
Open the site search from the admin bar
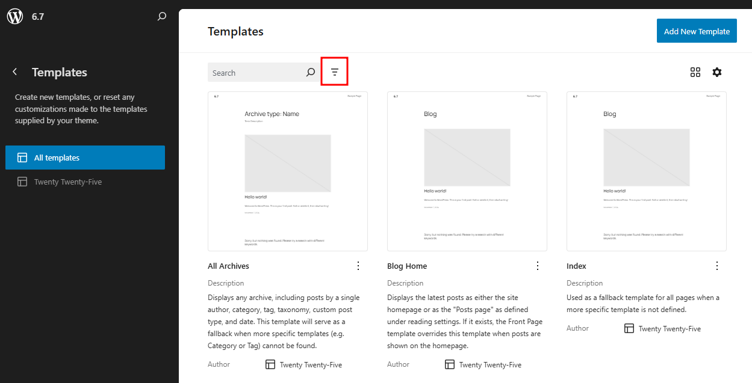161,16
